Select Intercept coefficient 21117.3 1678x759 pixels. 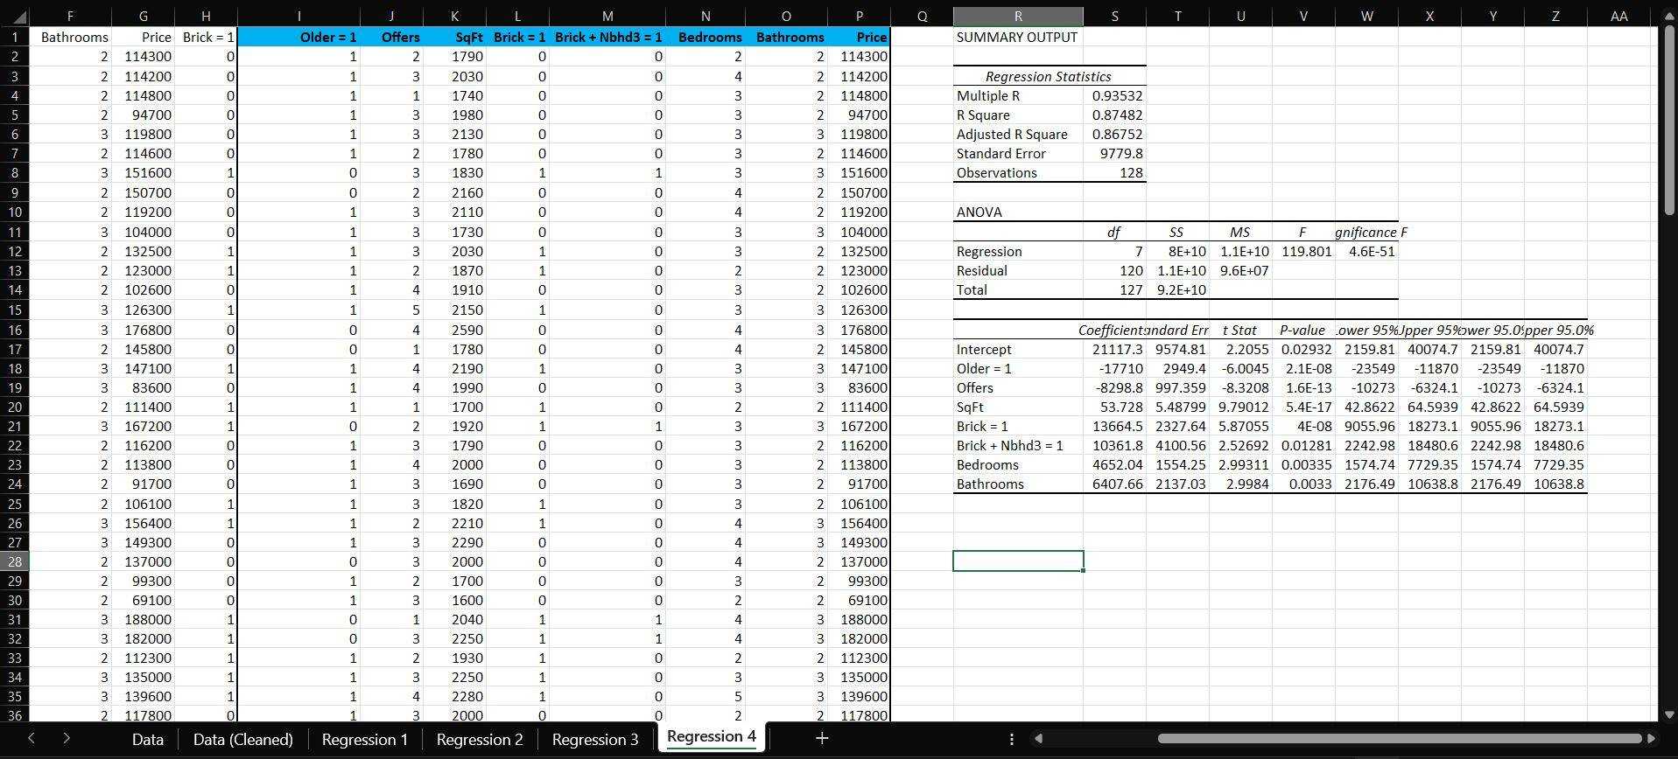1114,349
